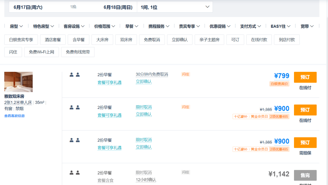328x185 pixels.
Task: Click guest capacity icon in ¥1,142 row
Action: pyautogui.click(x=75, y=173)
